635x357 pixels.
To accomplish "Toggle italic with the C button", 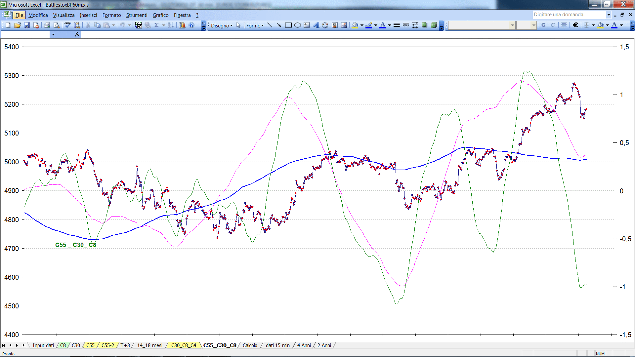I will 553,25.
